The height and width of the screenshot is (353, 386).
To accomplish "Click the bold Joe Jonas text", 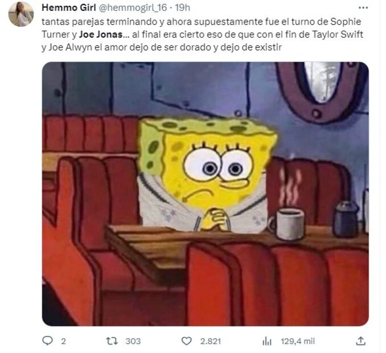I will coord(100,34).
